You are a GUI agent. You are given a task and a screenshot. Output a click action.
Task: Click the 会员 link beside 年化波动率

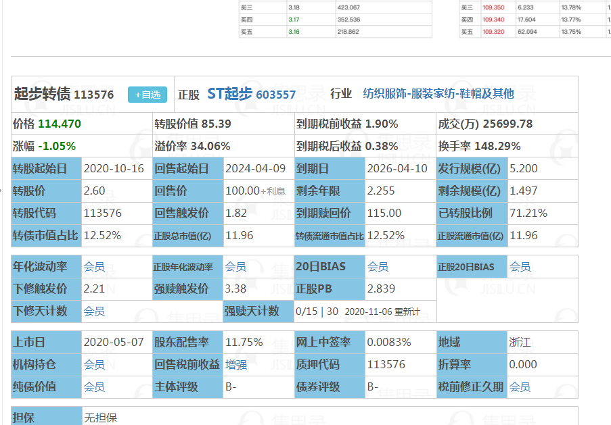click(94, 267)
